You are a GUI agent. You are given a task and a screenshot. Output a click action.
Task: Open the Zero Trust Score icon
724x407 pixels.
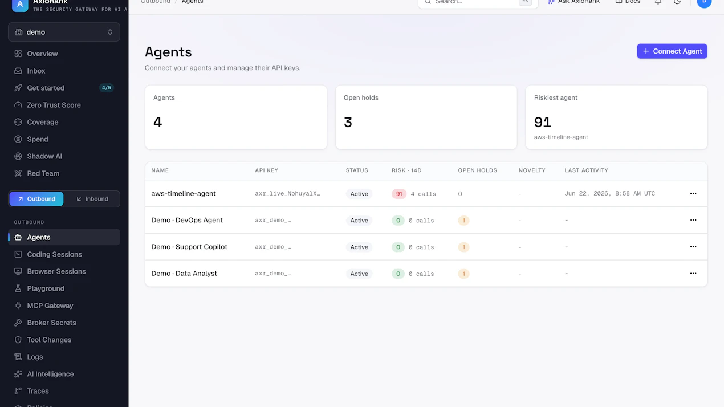[x=18, y=105]
